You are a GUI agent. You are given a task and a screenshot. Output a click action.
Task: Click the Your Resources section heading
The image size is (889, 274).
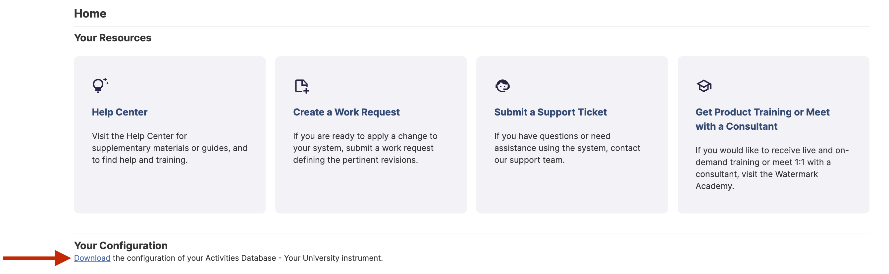coord(113,38)
